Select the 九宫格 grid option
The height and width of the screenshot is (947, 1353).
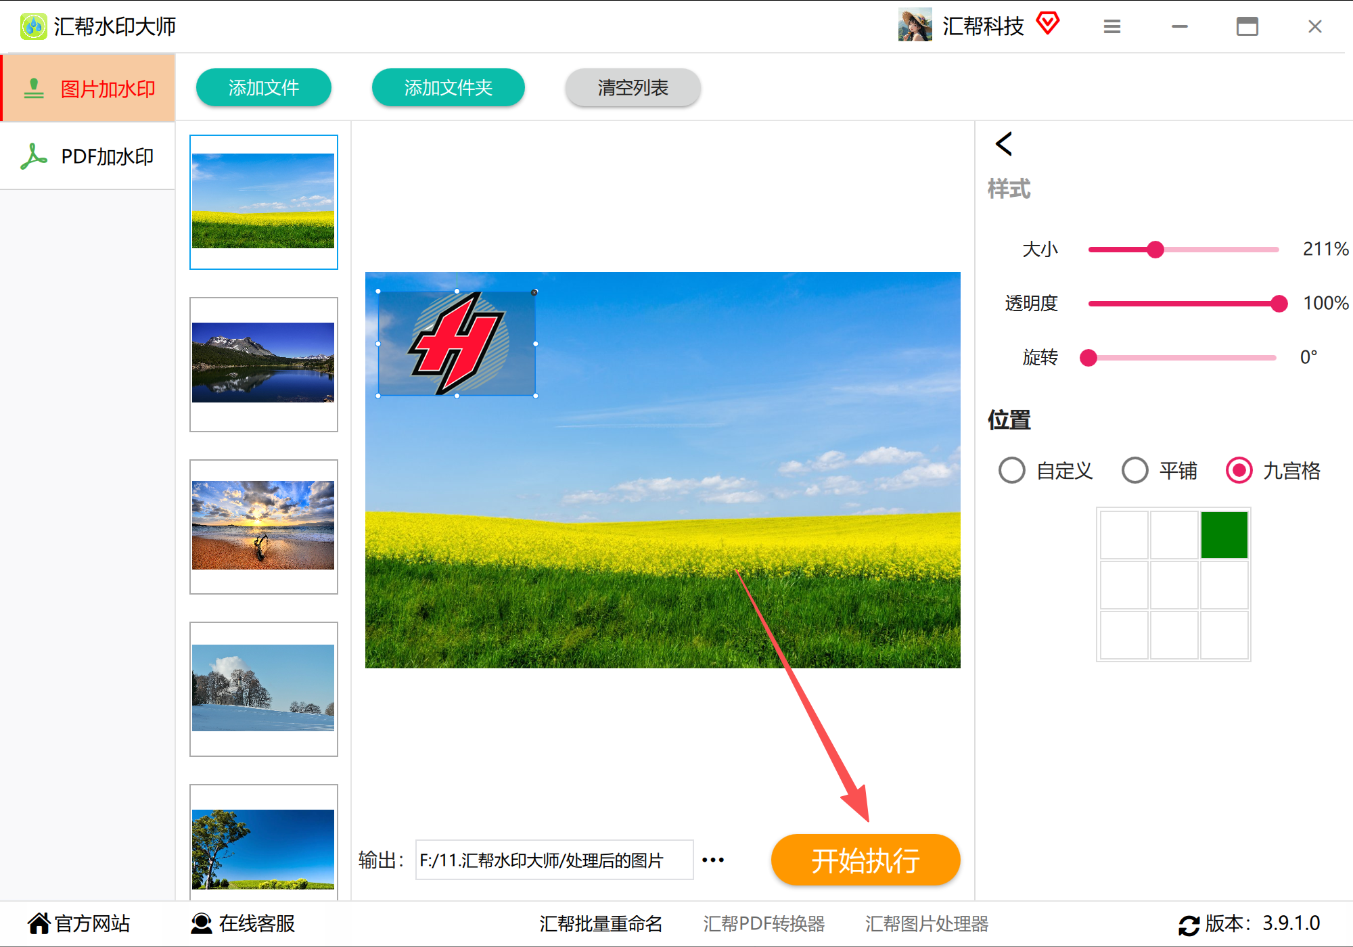(1239, 470)
